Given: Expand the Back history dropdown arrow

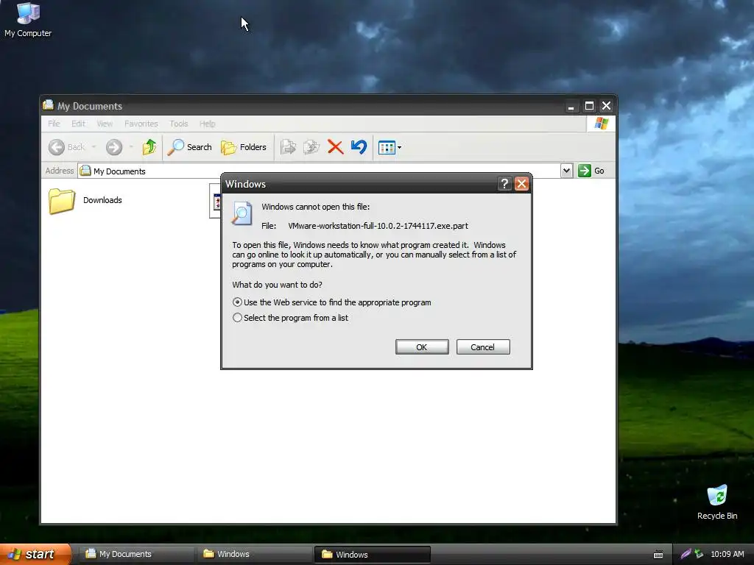Looking at the screenshot, I should click(94, 147).
